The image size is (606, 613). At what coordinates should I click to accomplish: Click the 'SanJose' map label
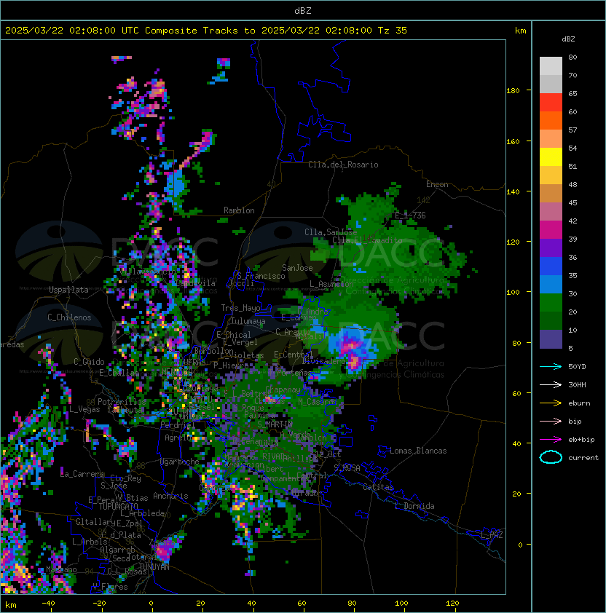[297, 268]
